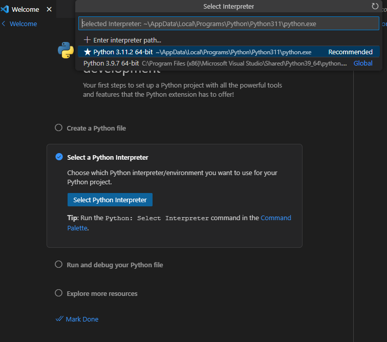Select the Run and debug step circle

[58, 264]
